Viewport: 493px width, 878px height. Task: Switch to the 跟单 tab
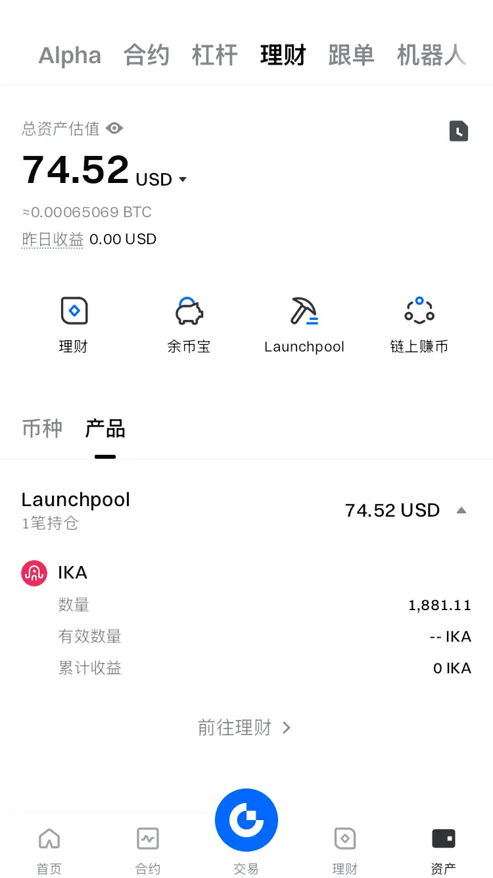(x=351, y=55)
